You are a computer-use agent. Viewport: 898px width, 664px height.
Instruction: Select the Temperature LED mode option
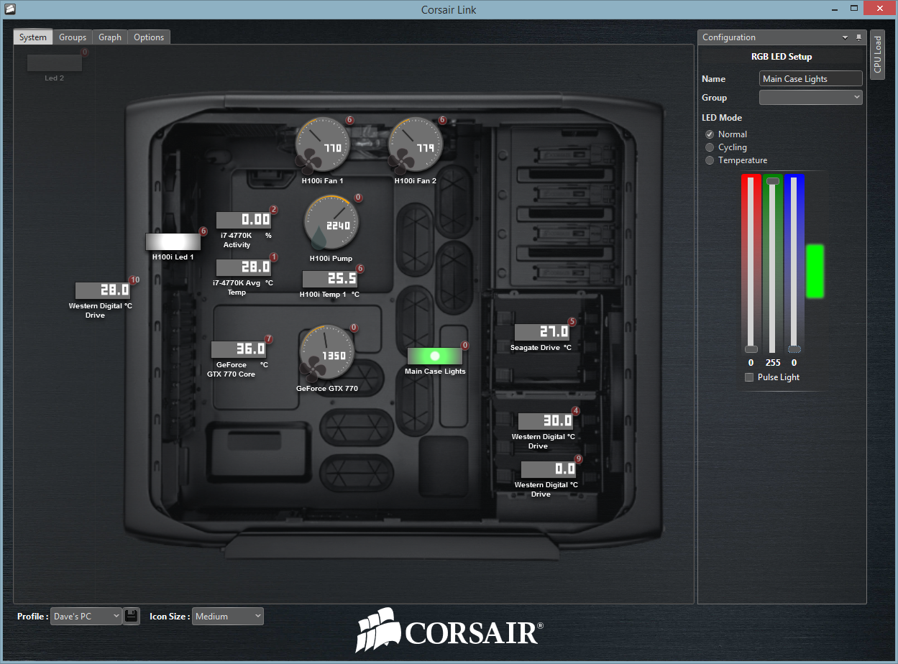click(710, 160)
